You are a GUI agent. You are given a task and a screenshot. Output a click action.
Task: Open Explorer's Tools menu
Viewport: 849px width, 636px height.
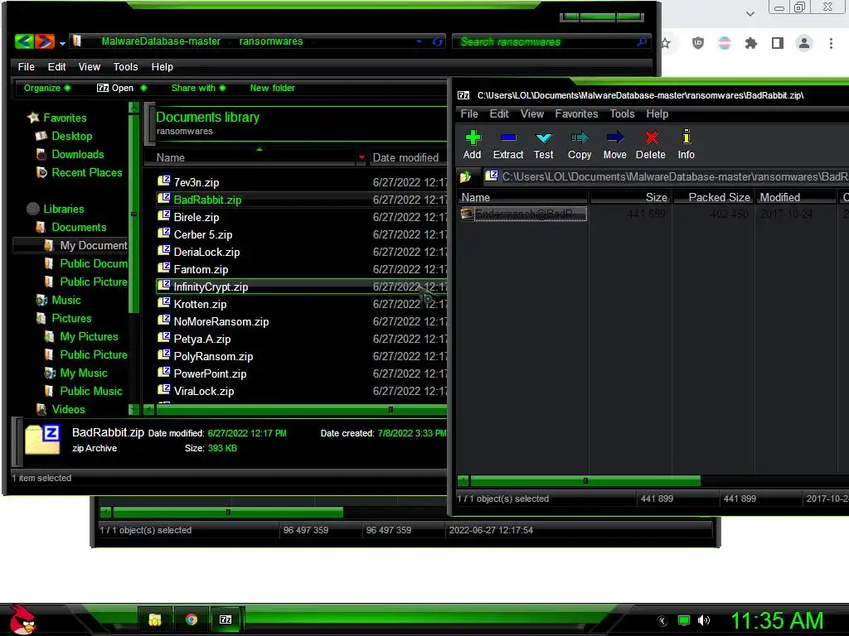pos(126,66)
